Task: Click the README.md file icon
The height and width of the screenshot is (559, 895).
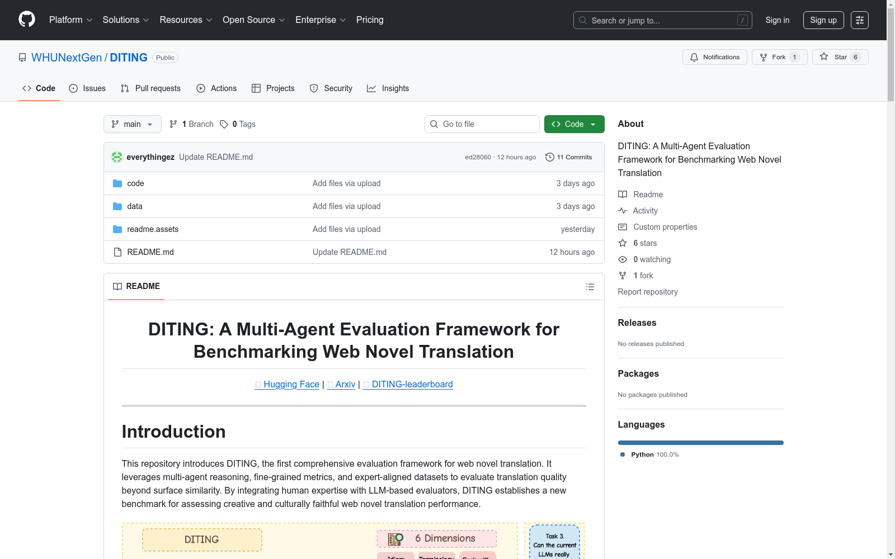Action: (x=117, y=252)
